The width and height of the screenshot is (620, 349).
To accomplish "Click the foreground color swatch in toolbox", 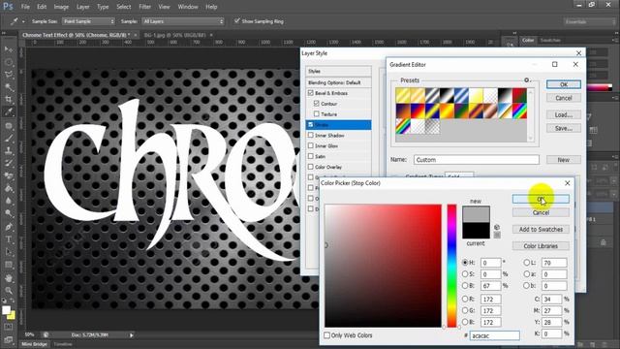I will (6, 310).
